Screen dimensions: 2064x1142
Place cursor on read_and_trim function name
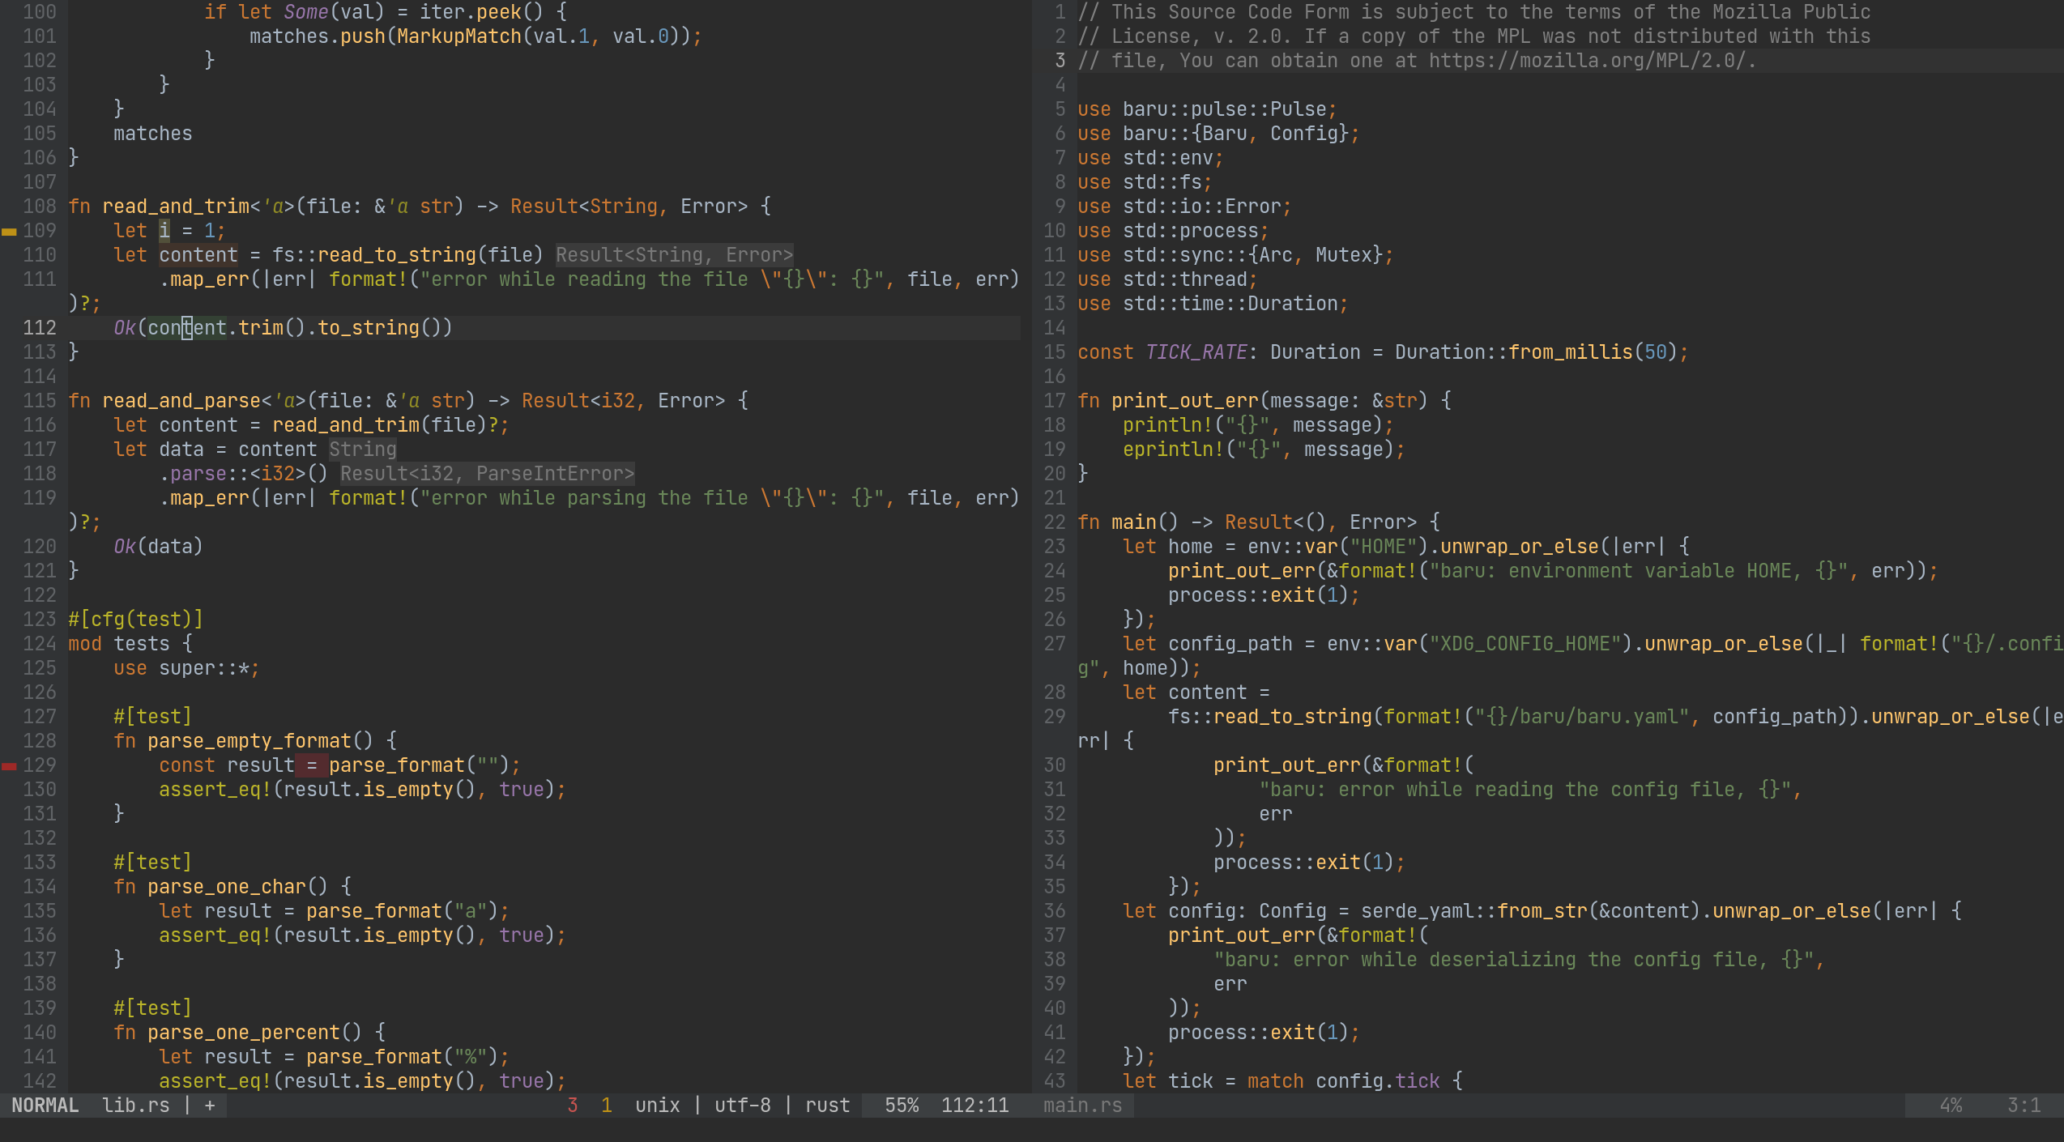click(176, 207)
